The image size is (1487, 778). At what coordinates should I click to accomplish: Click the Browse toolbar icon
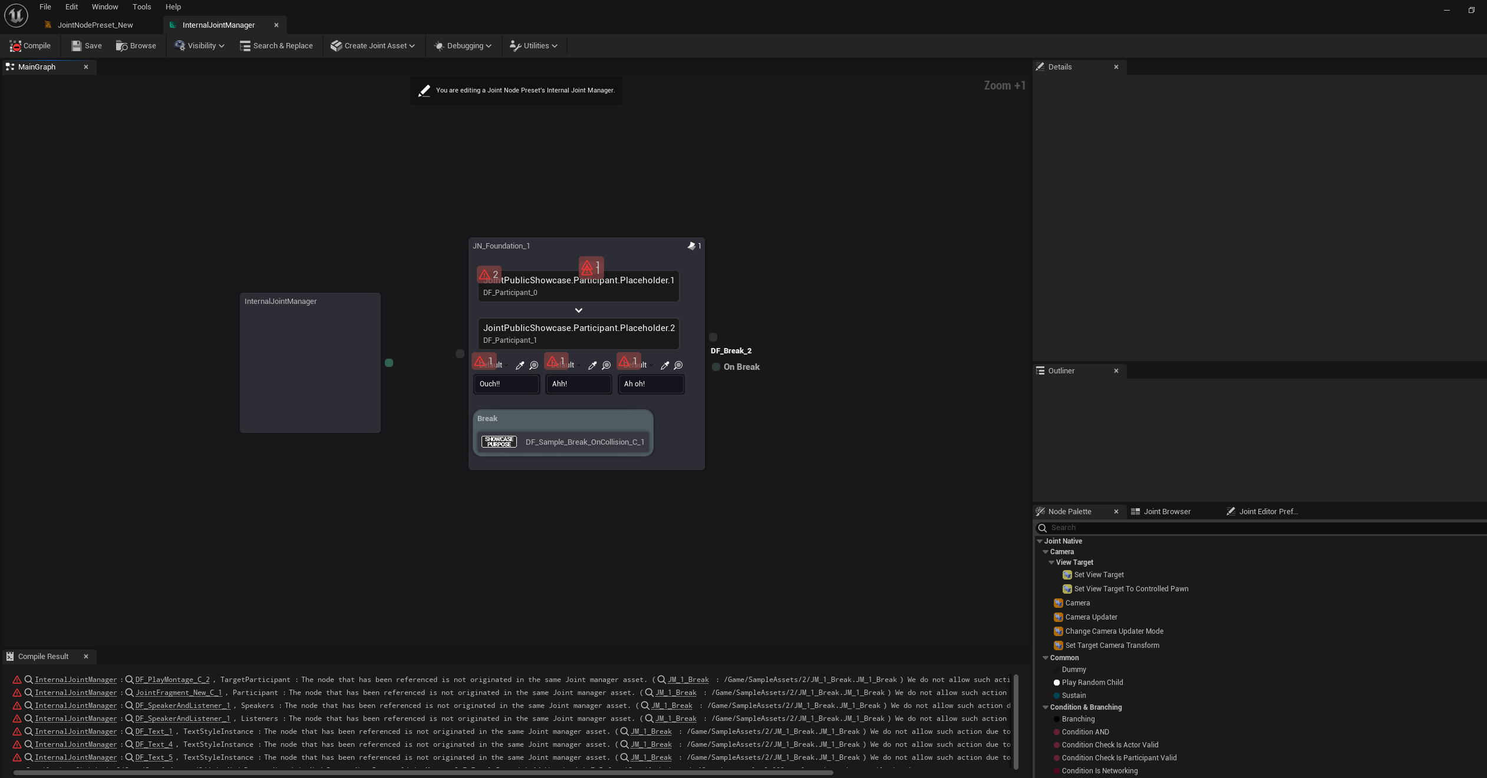[121, 46]
